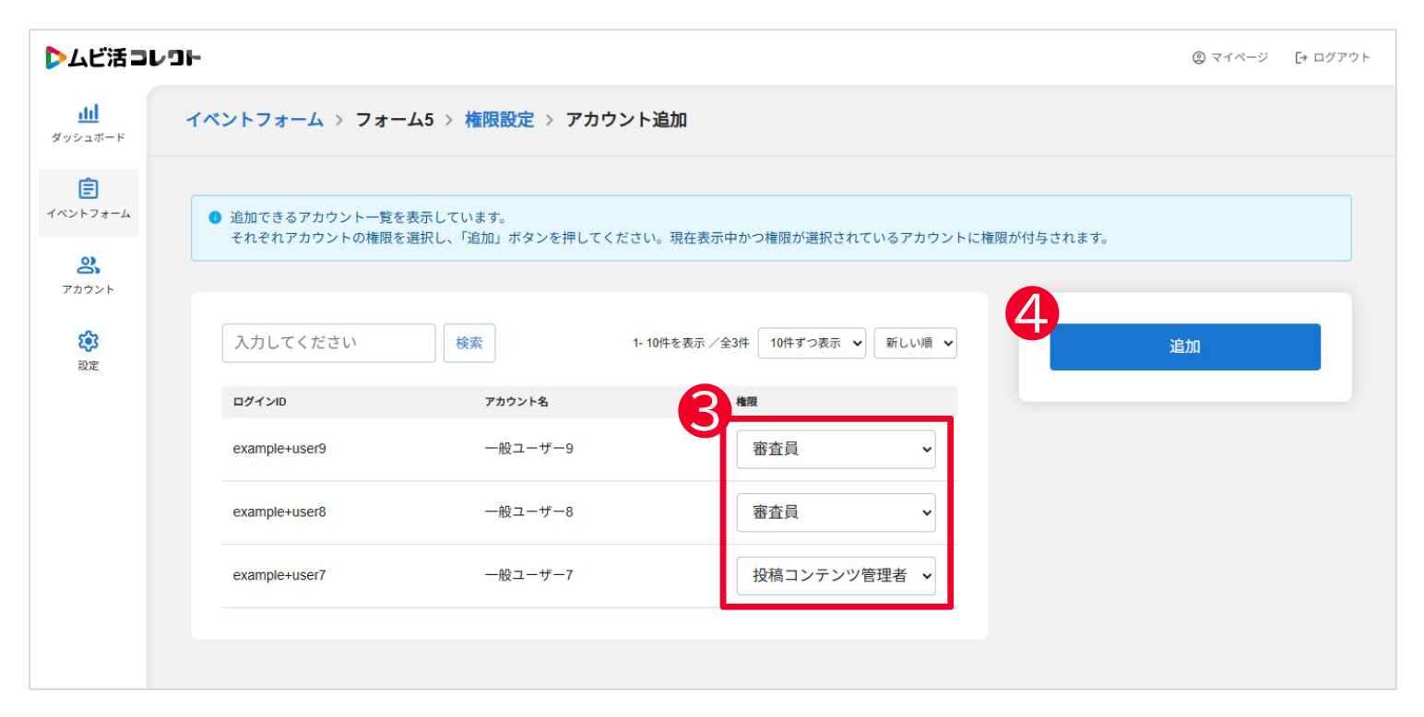This screenshot has height=717, width=1424.
Task: Select the アカウント sidebar label
Action: [x=89, y=289]
